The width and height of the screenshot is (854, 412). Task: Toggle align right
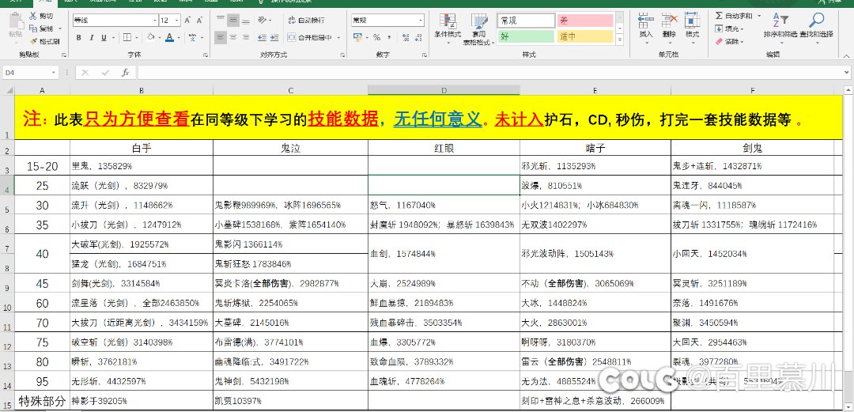pos(246,38)
